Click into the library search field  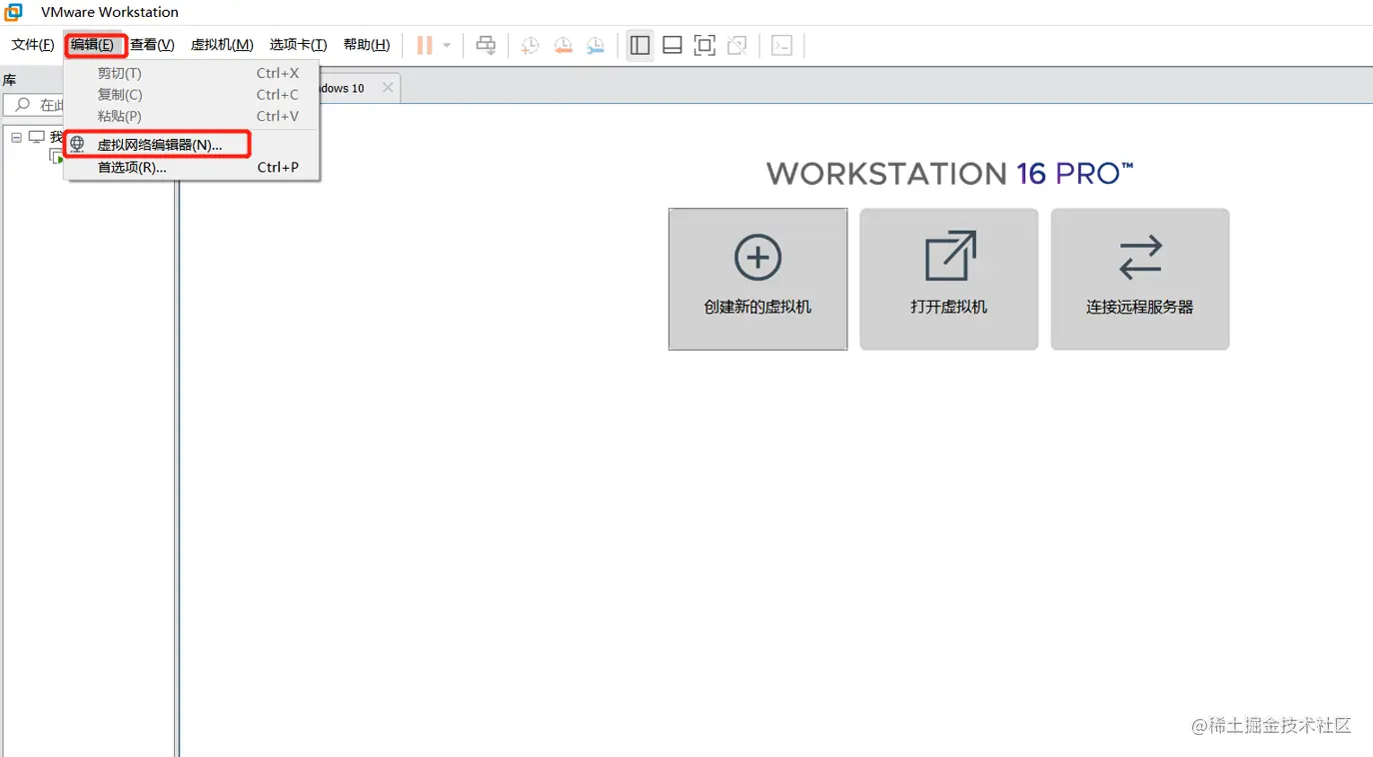click(35, 105)
